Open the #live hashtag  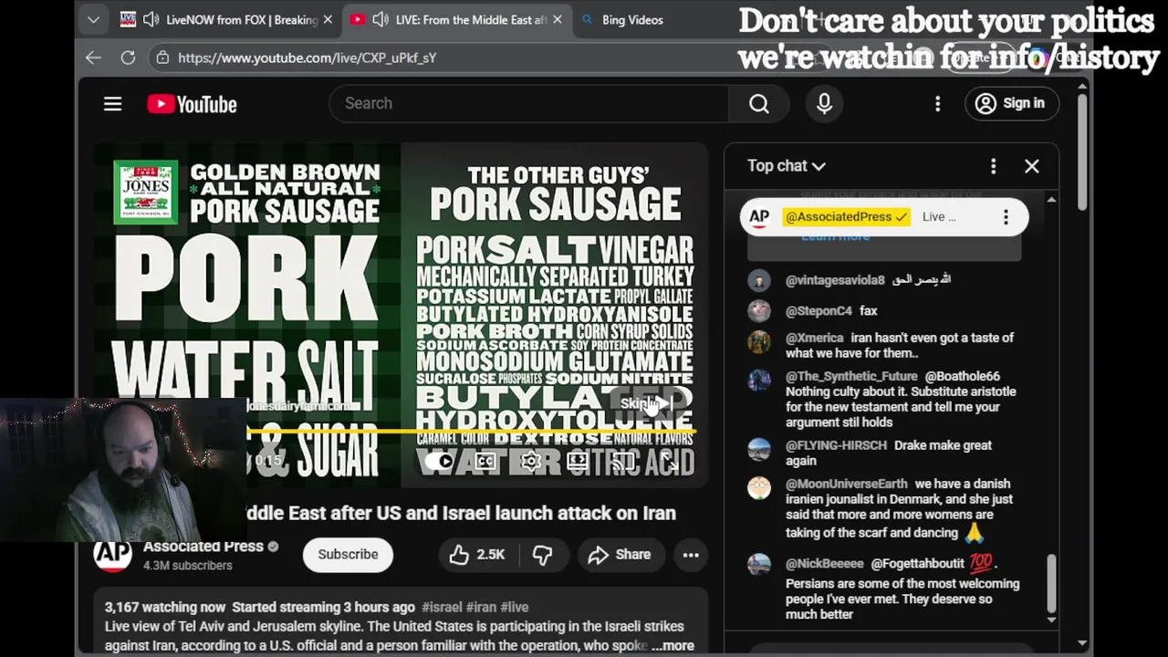point(515,607)
